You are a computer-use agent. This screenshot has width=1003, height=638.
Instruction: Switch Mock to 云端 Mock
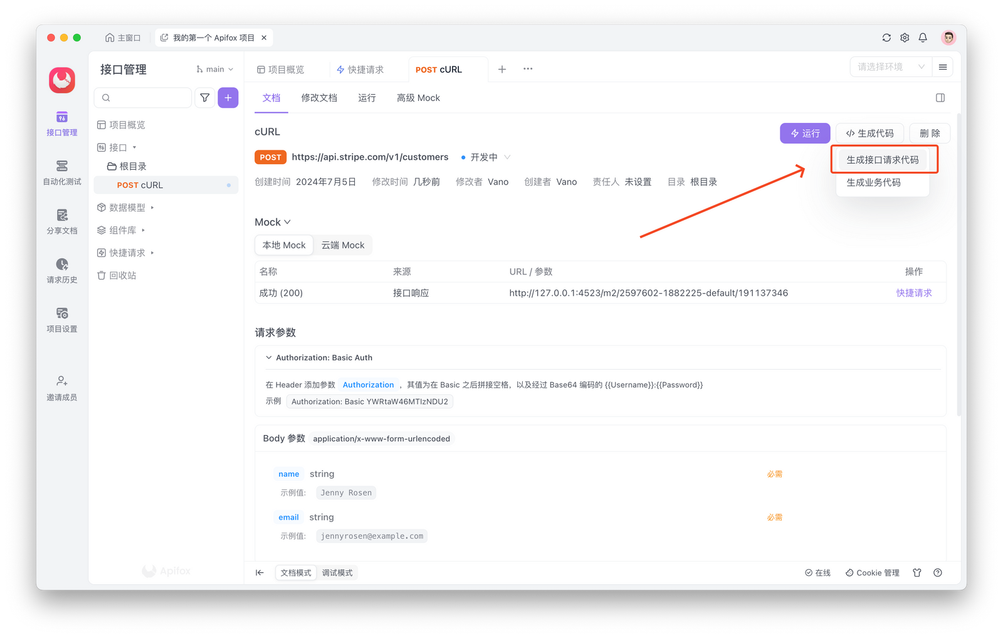[342, 244]
